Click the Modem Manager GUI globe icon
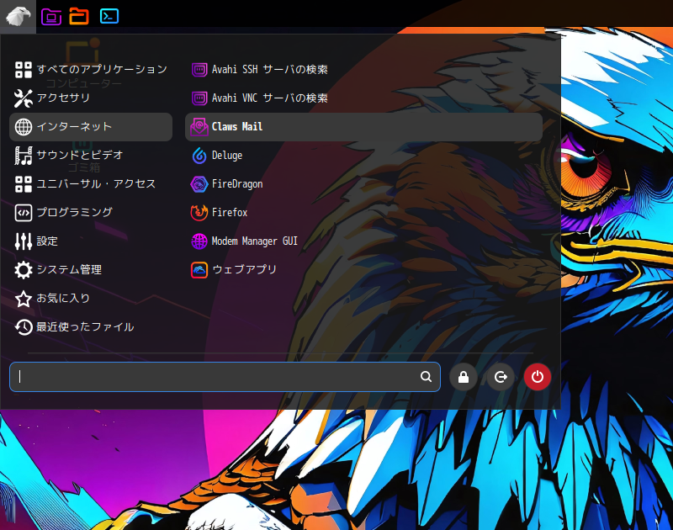The image size is (673, 530). pos(199,241)
